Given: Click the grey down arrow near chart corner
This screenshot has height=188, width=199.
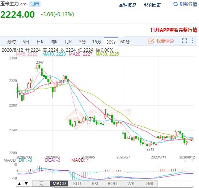Looking at the screenshot, I should tap(192, 161).
